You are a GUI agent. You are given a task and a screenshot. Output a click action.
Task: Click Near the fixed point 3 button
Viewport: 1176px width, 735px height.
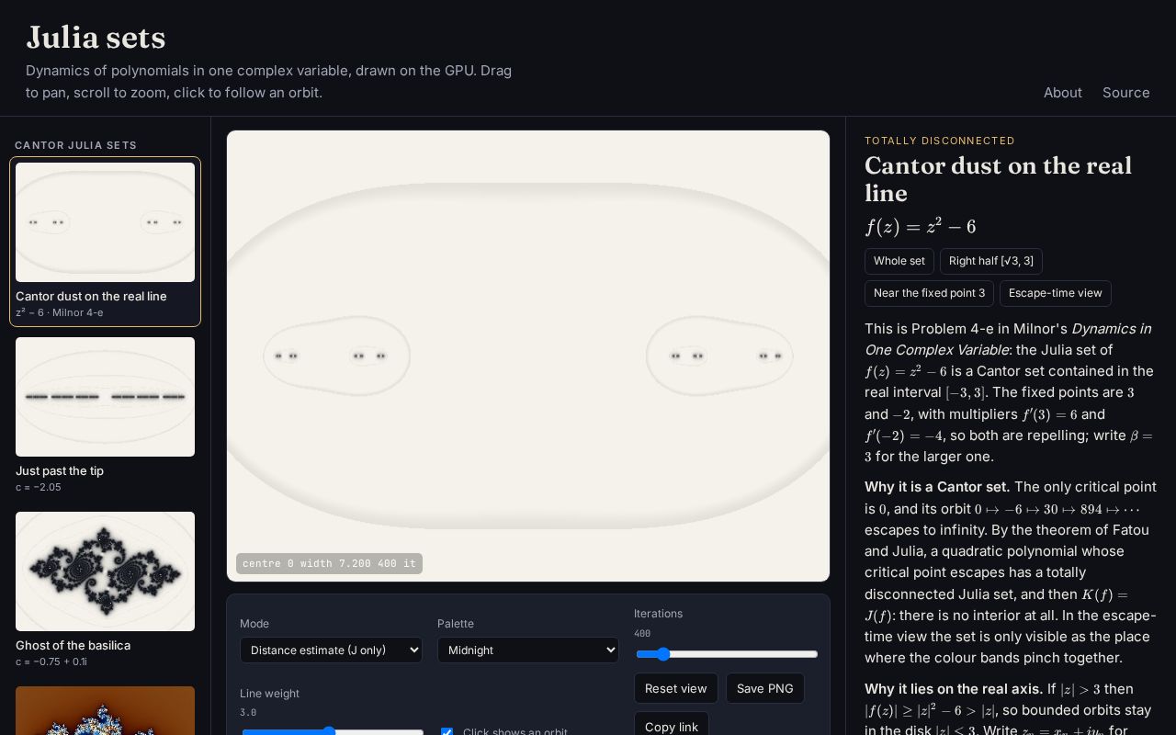929,293
